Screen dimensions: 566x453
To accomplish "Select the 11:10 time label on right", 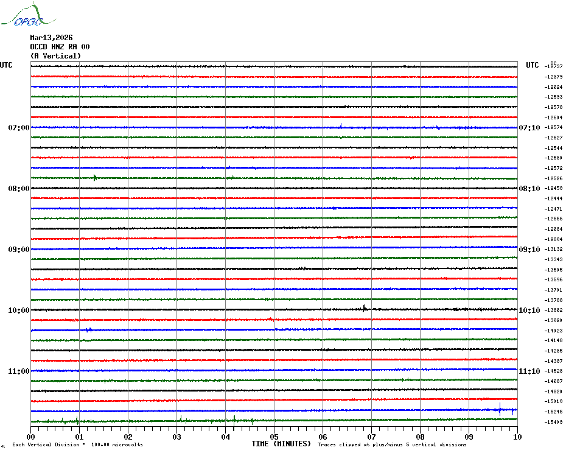I will coord(529,371).
